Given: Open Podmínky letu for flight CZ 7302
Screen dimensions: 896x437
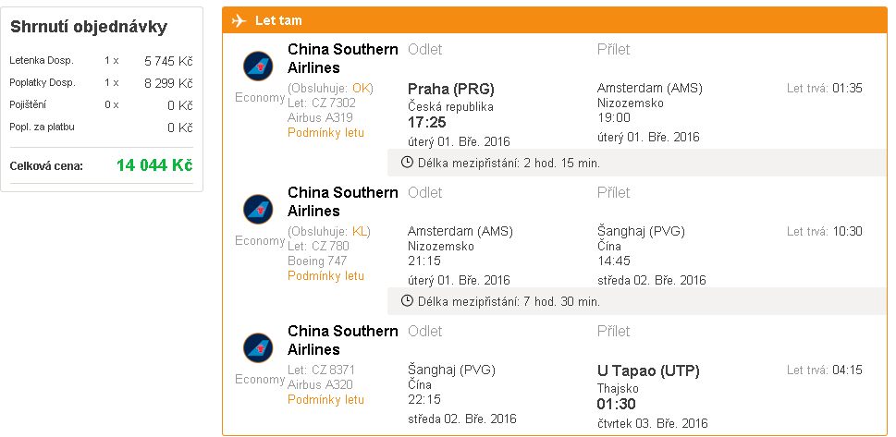Looking at the screenshot, I should [x=325, y=132].
